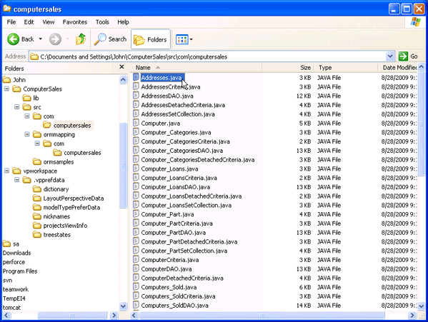Select the Program Files tree entry
This screenshot has height=322, width=428.
[x=20, y=271]
